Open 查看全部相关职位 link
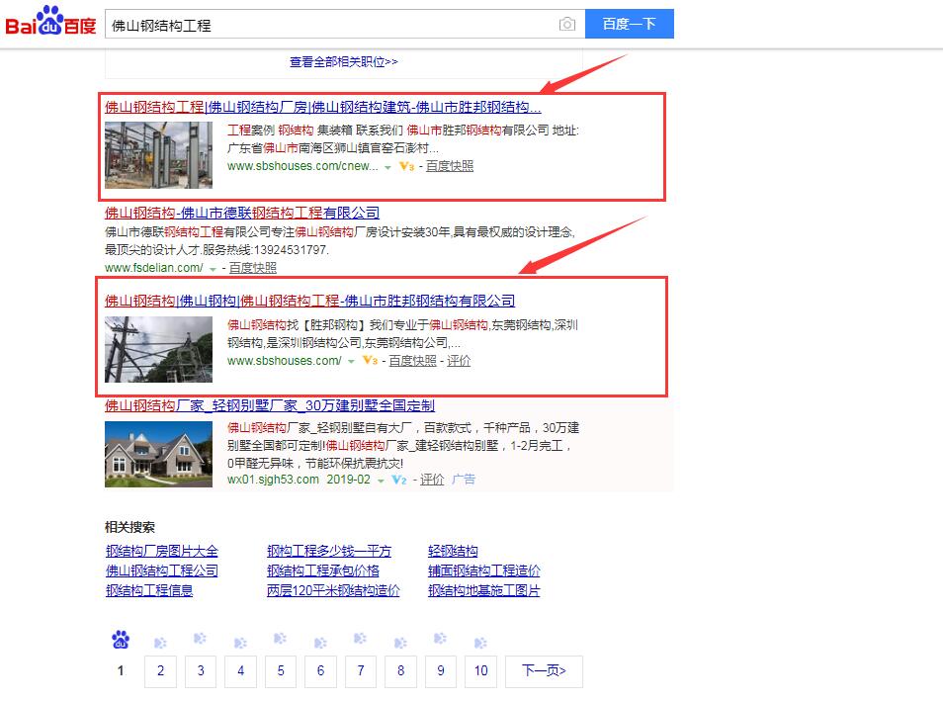This screenshot has height=703, width=943. [343, 61]
